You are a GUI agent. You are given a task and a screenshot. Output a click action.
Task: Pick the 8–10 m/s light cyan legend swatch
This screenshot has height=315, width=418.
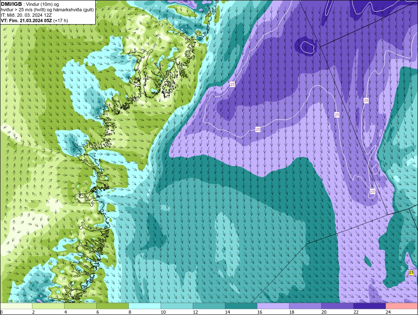(x=145, y=306)
